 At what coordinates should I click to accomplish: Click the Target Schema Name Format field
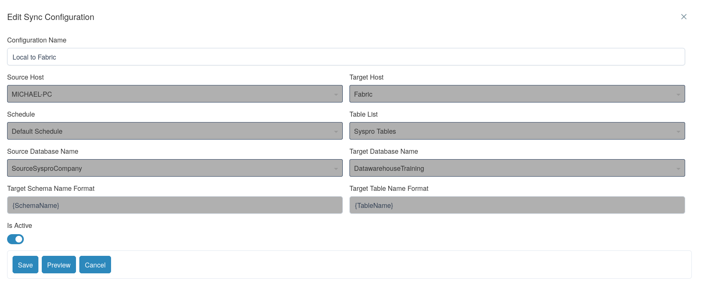coord(175,205)
